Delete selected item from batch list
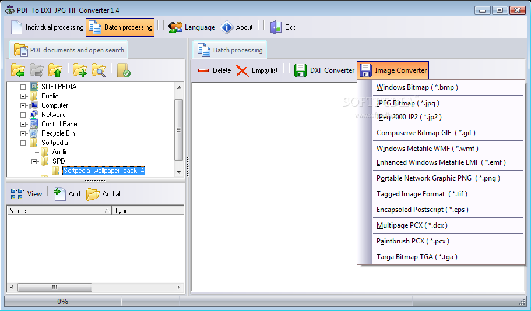The width and height of the screenshot is (531, 311). [214, 70]
